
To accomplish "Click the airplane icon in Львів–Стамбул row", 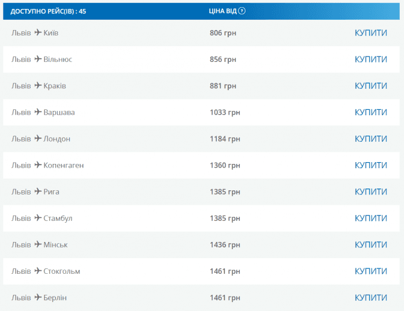I will pos(38,218).
